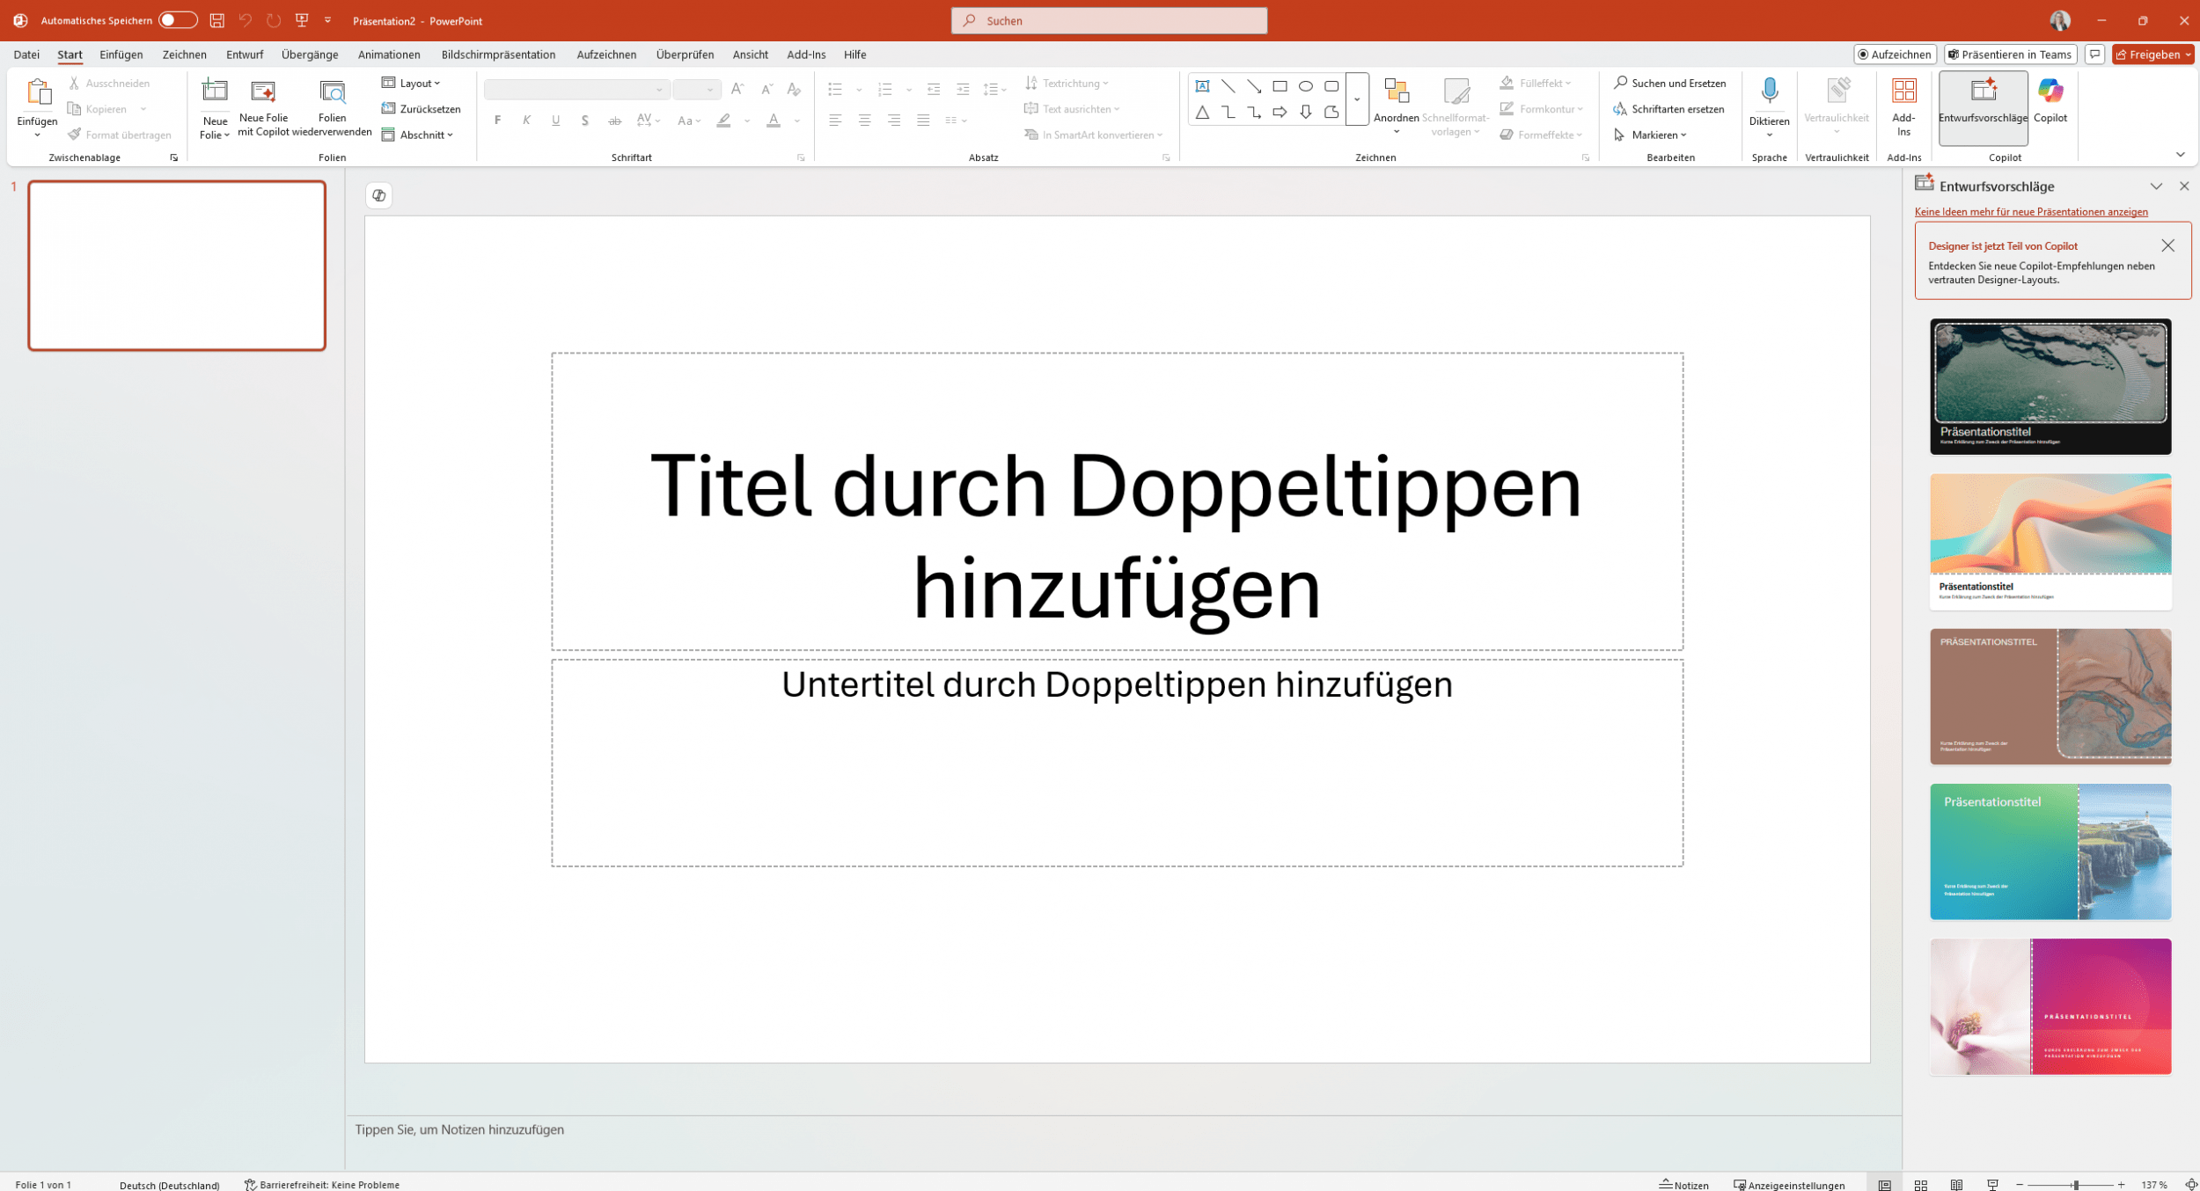Open the Copilot pane icon
The width and height of the screenshot is (2200, 1191).
point(2050,91)
